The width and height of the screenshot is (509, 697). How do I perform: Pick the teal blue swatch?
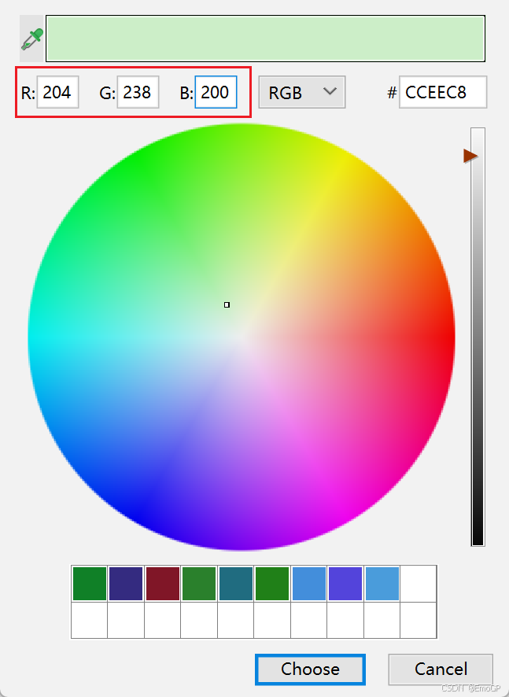click(x=235, y=584)
